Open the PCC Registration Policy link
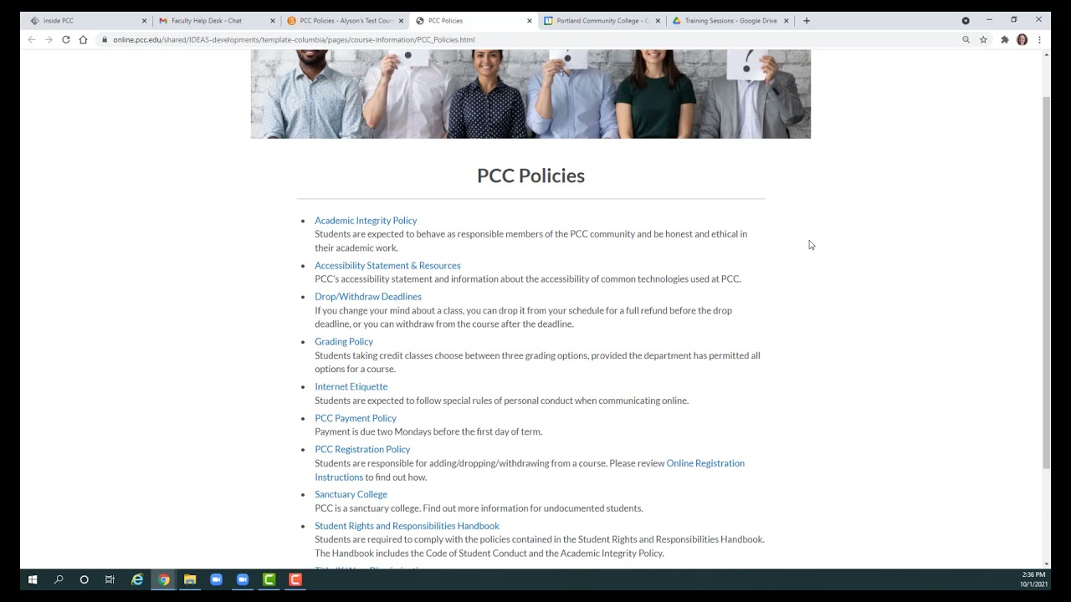The width and height of the screenshot is (1071, 602). [x=362, y=450]
